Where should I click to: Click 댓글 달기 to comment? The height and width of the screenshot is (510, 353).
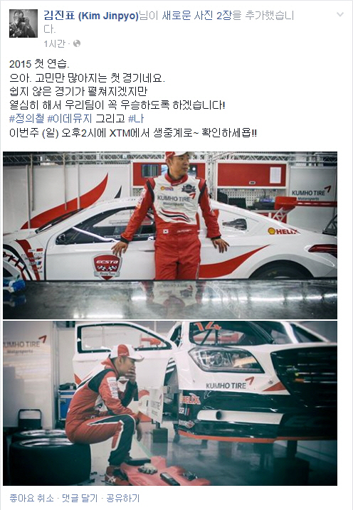(x=80, y=498)
